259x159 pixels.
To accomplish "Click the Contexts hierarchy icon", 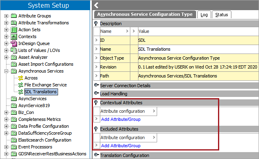I will point(14,37).
